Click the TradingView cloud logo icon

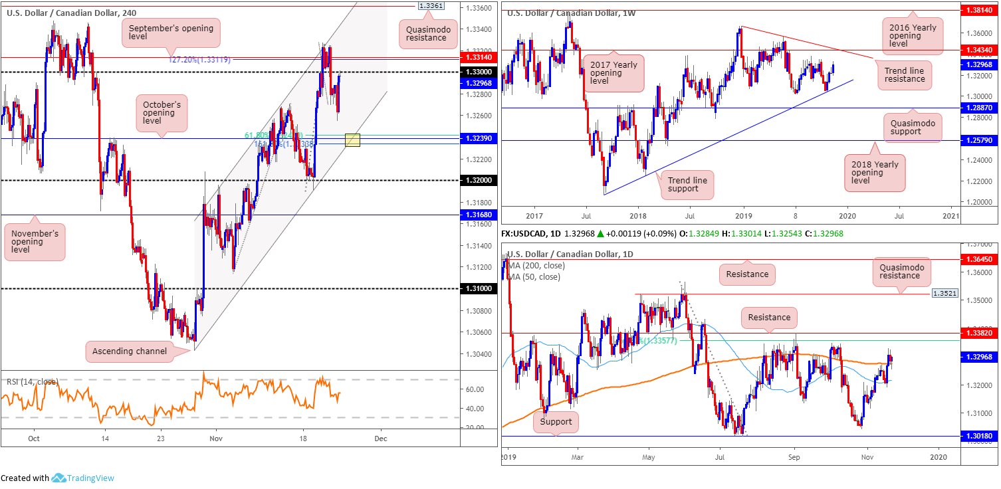[58, 478]
